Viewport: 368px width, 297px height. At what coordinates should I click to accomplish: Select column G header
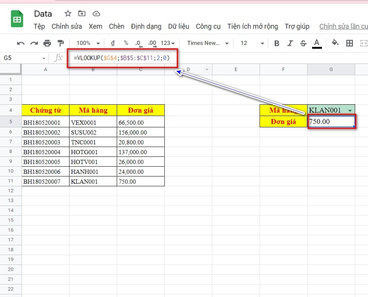tap(331, 70)
